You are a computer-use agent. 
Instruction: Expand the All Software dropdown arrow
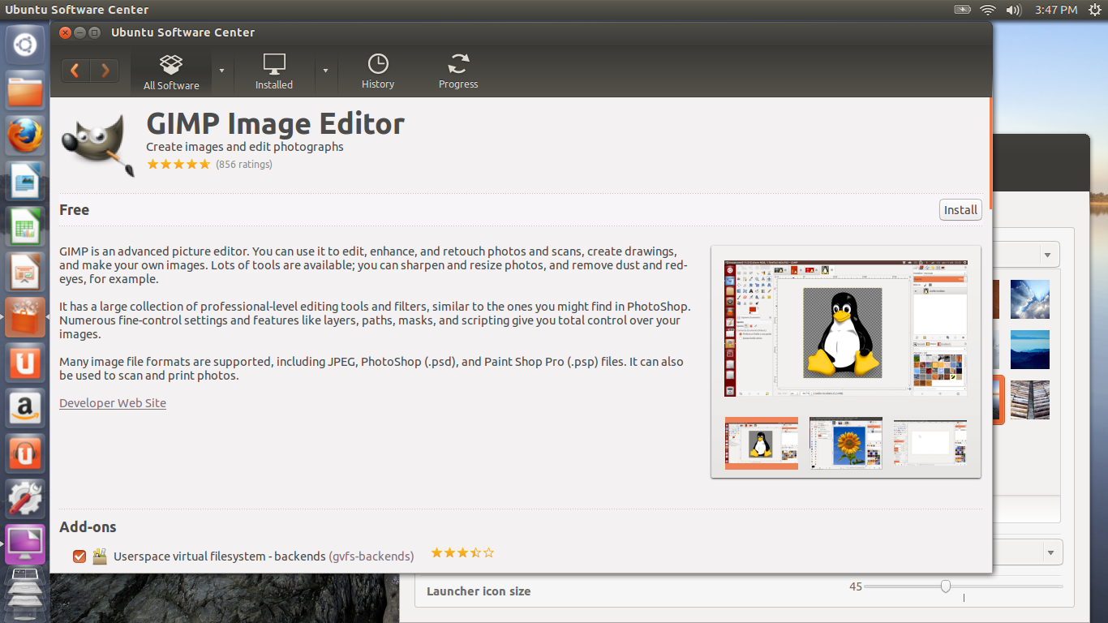221,71
